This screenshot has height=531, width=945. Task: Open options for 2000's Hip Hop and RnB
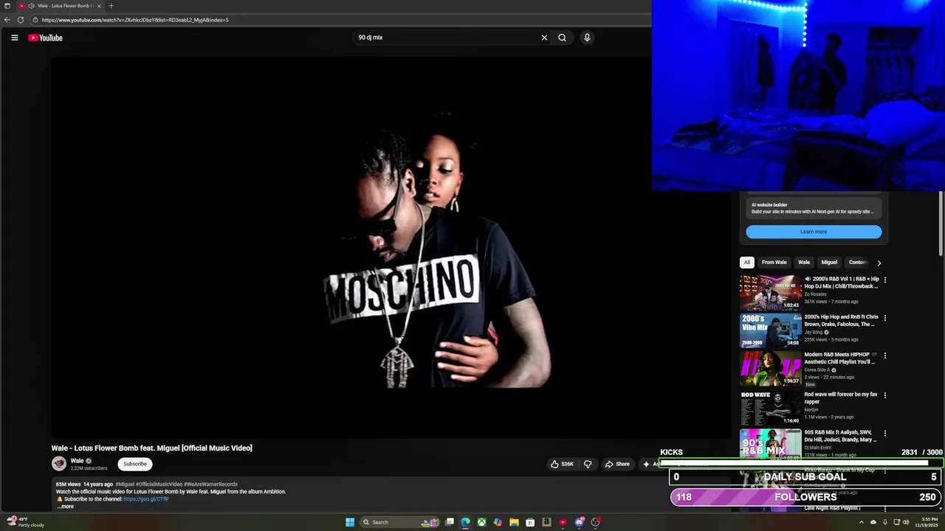(x=885, y=318)
